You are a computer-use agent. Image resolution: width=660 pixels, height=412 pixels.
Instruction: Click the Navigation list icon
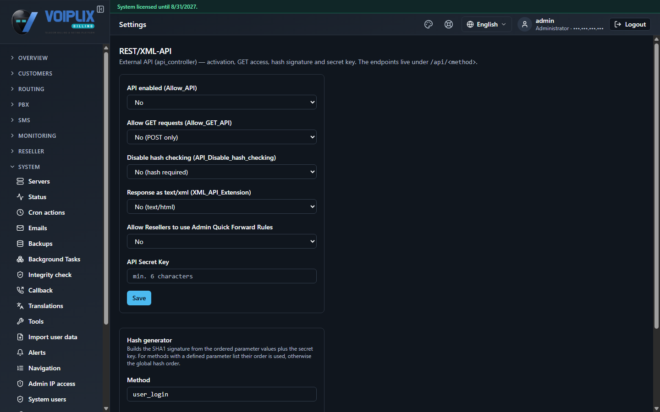tap(20, 368)
